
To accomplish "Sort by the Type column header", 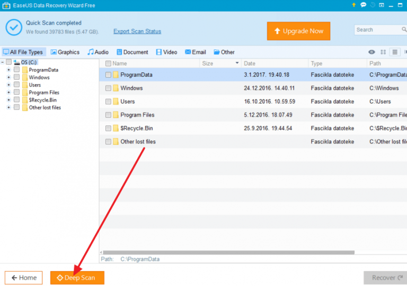I will tap(338, 63).
